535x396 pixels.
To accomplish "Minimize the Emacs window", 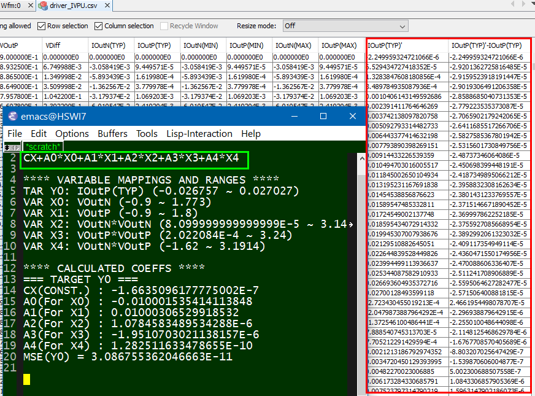I will tap(294, 116).
